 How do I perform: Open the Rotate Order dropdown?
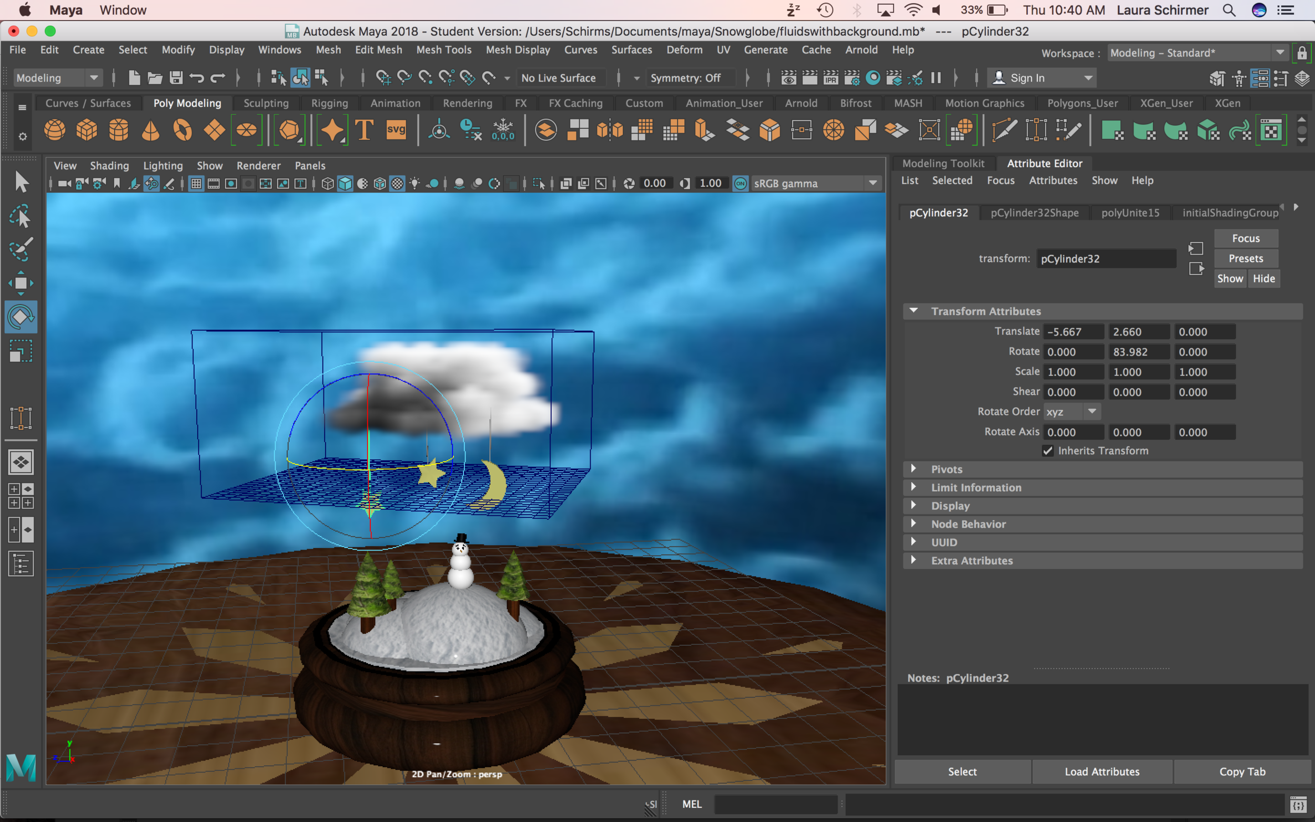click(x=1072, y=412)
